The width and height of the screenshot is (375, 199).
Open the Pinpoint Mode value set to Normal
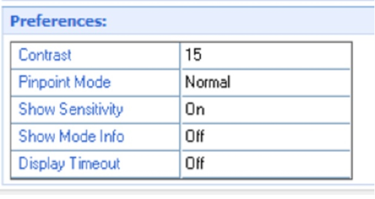(x=266, y=82)
